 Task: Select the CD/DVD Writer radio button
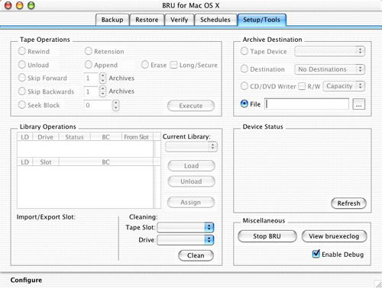[244, 86]
